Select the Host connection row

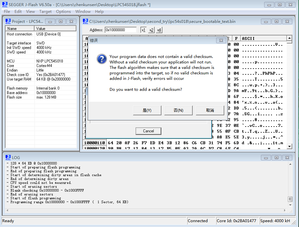[41, 34]
